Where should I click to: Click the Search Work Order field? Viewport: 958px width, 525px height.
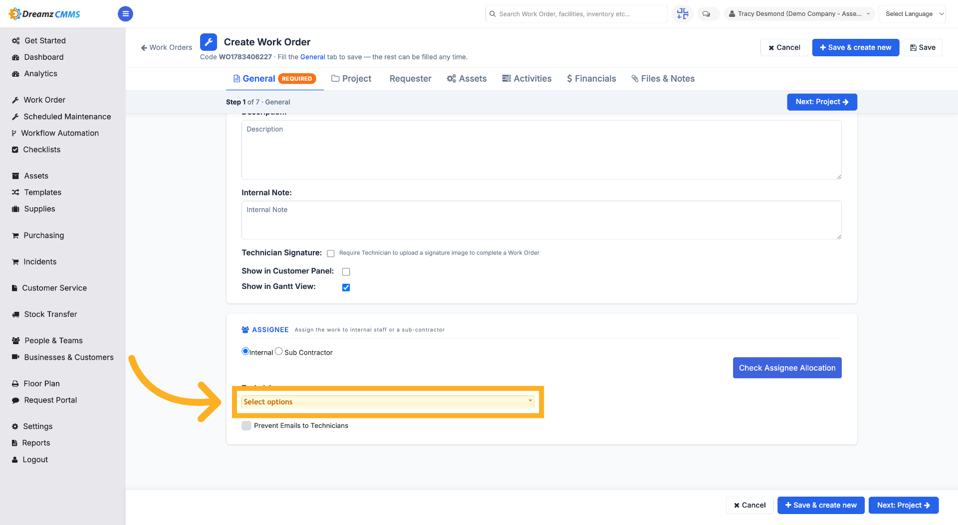click(x=576, y=14)
